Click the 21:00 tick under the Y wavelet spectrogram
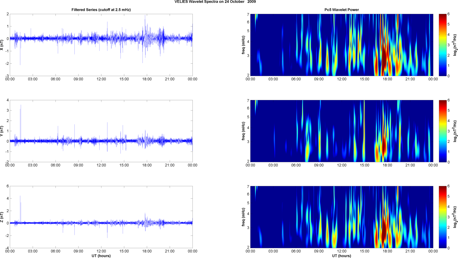Viewport: 458px width, 258px height. point(410,165)
